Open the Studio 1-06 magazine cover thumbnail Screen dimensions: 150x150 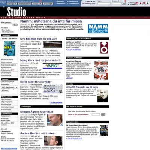(9, 48)
